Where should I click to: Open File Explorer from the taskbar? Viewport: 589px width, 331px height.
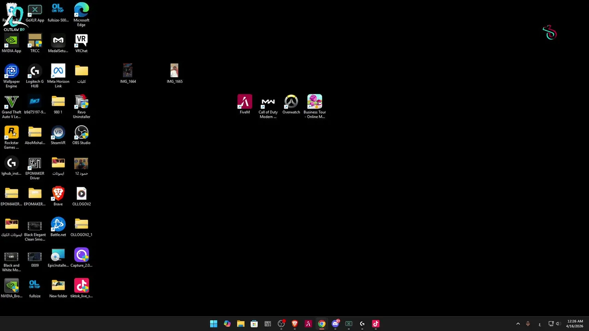click(241, 324)
